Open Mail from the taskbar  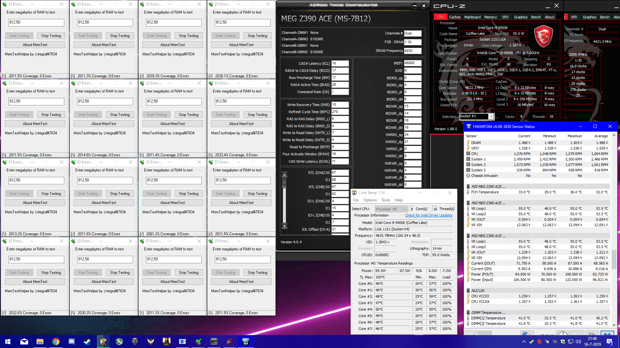24,342
